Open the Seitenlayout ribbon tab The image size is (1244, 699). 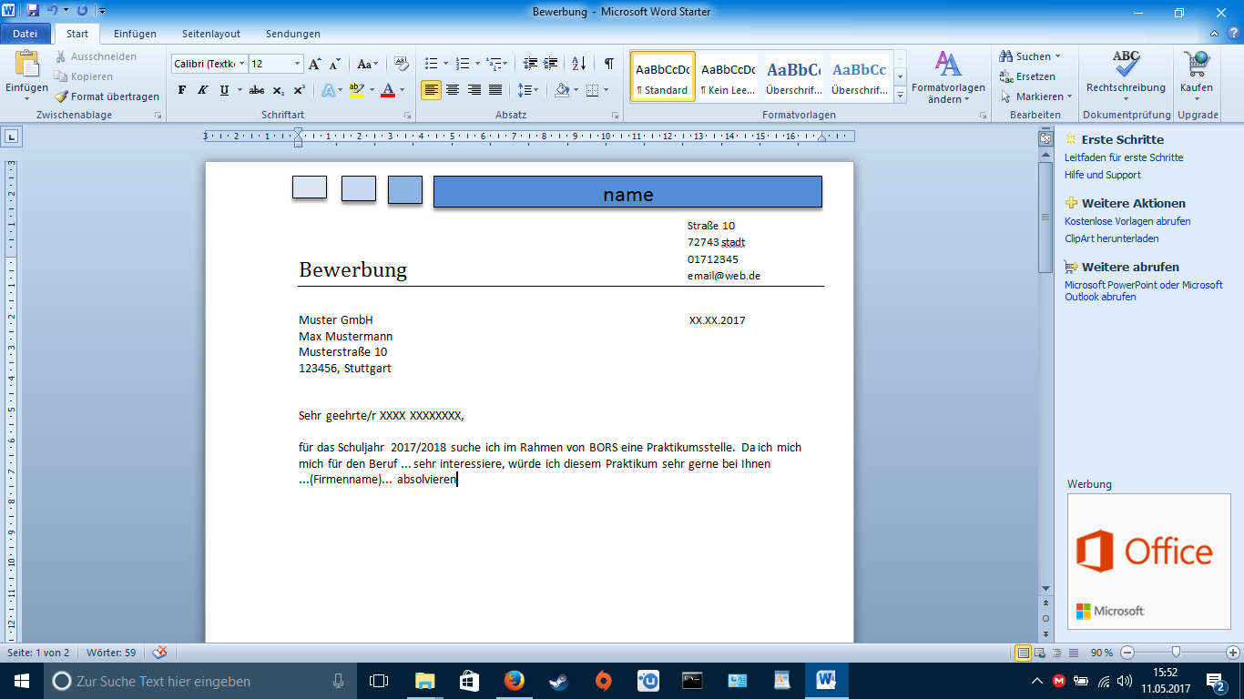(211, 34)
